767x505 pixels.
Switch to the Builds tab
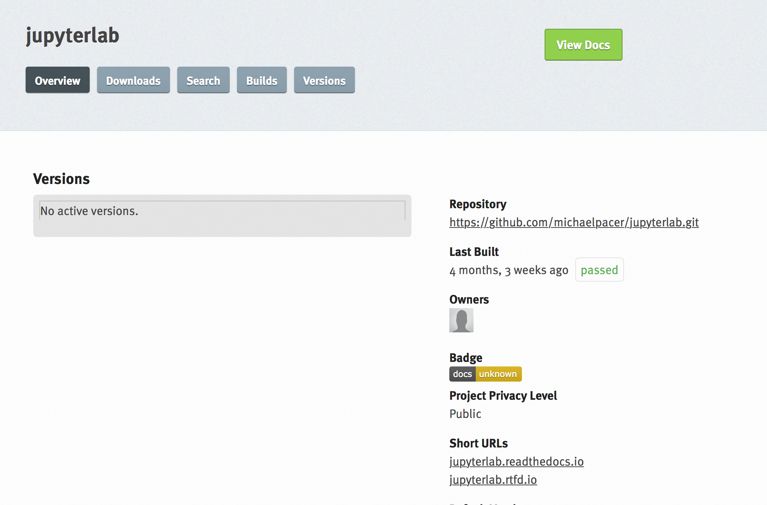coord(261,80)
